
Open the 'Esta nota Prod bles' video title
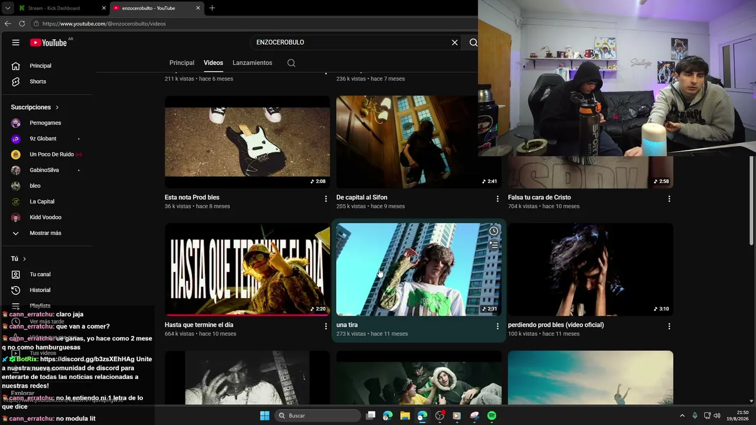192,197
